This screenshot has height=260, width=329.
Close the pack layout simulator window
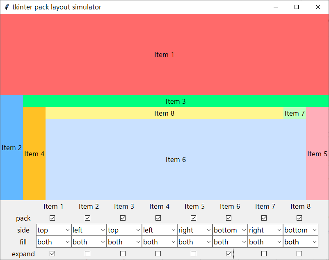coord(318,7)
